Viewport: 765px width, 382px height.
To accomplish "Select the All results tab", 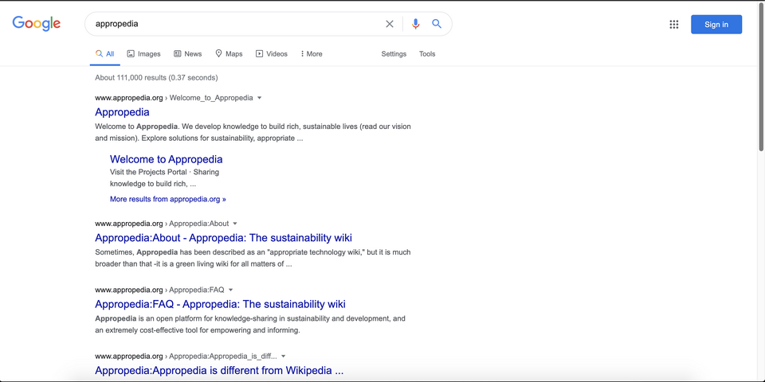I will click(x=105, y=54).
